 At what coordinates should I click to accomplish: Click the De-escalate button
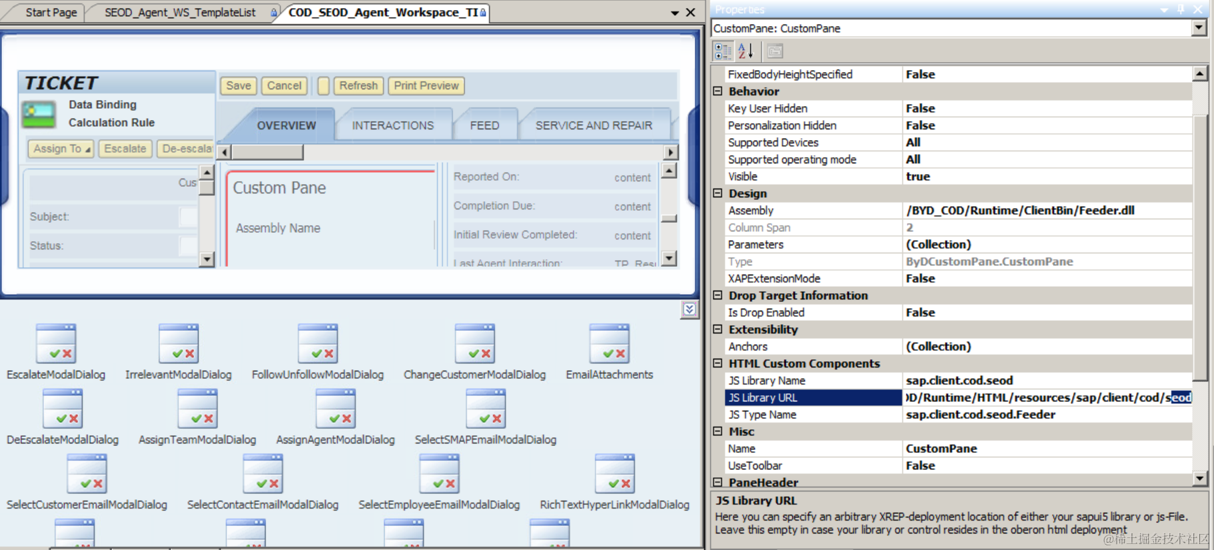[185, 149]
